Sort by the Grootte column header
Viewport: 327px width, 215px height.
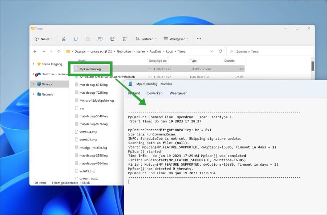click(x=229, y=61)
